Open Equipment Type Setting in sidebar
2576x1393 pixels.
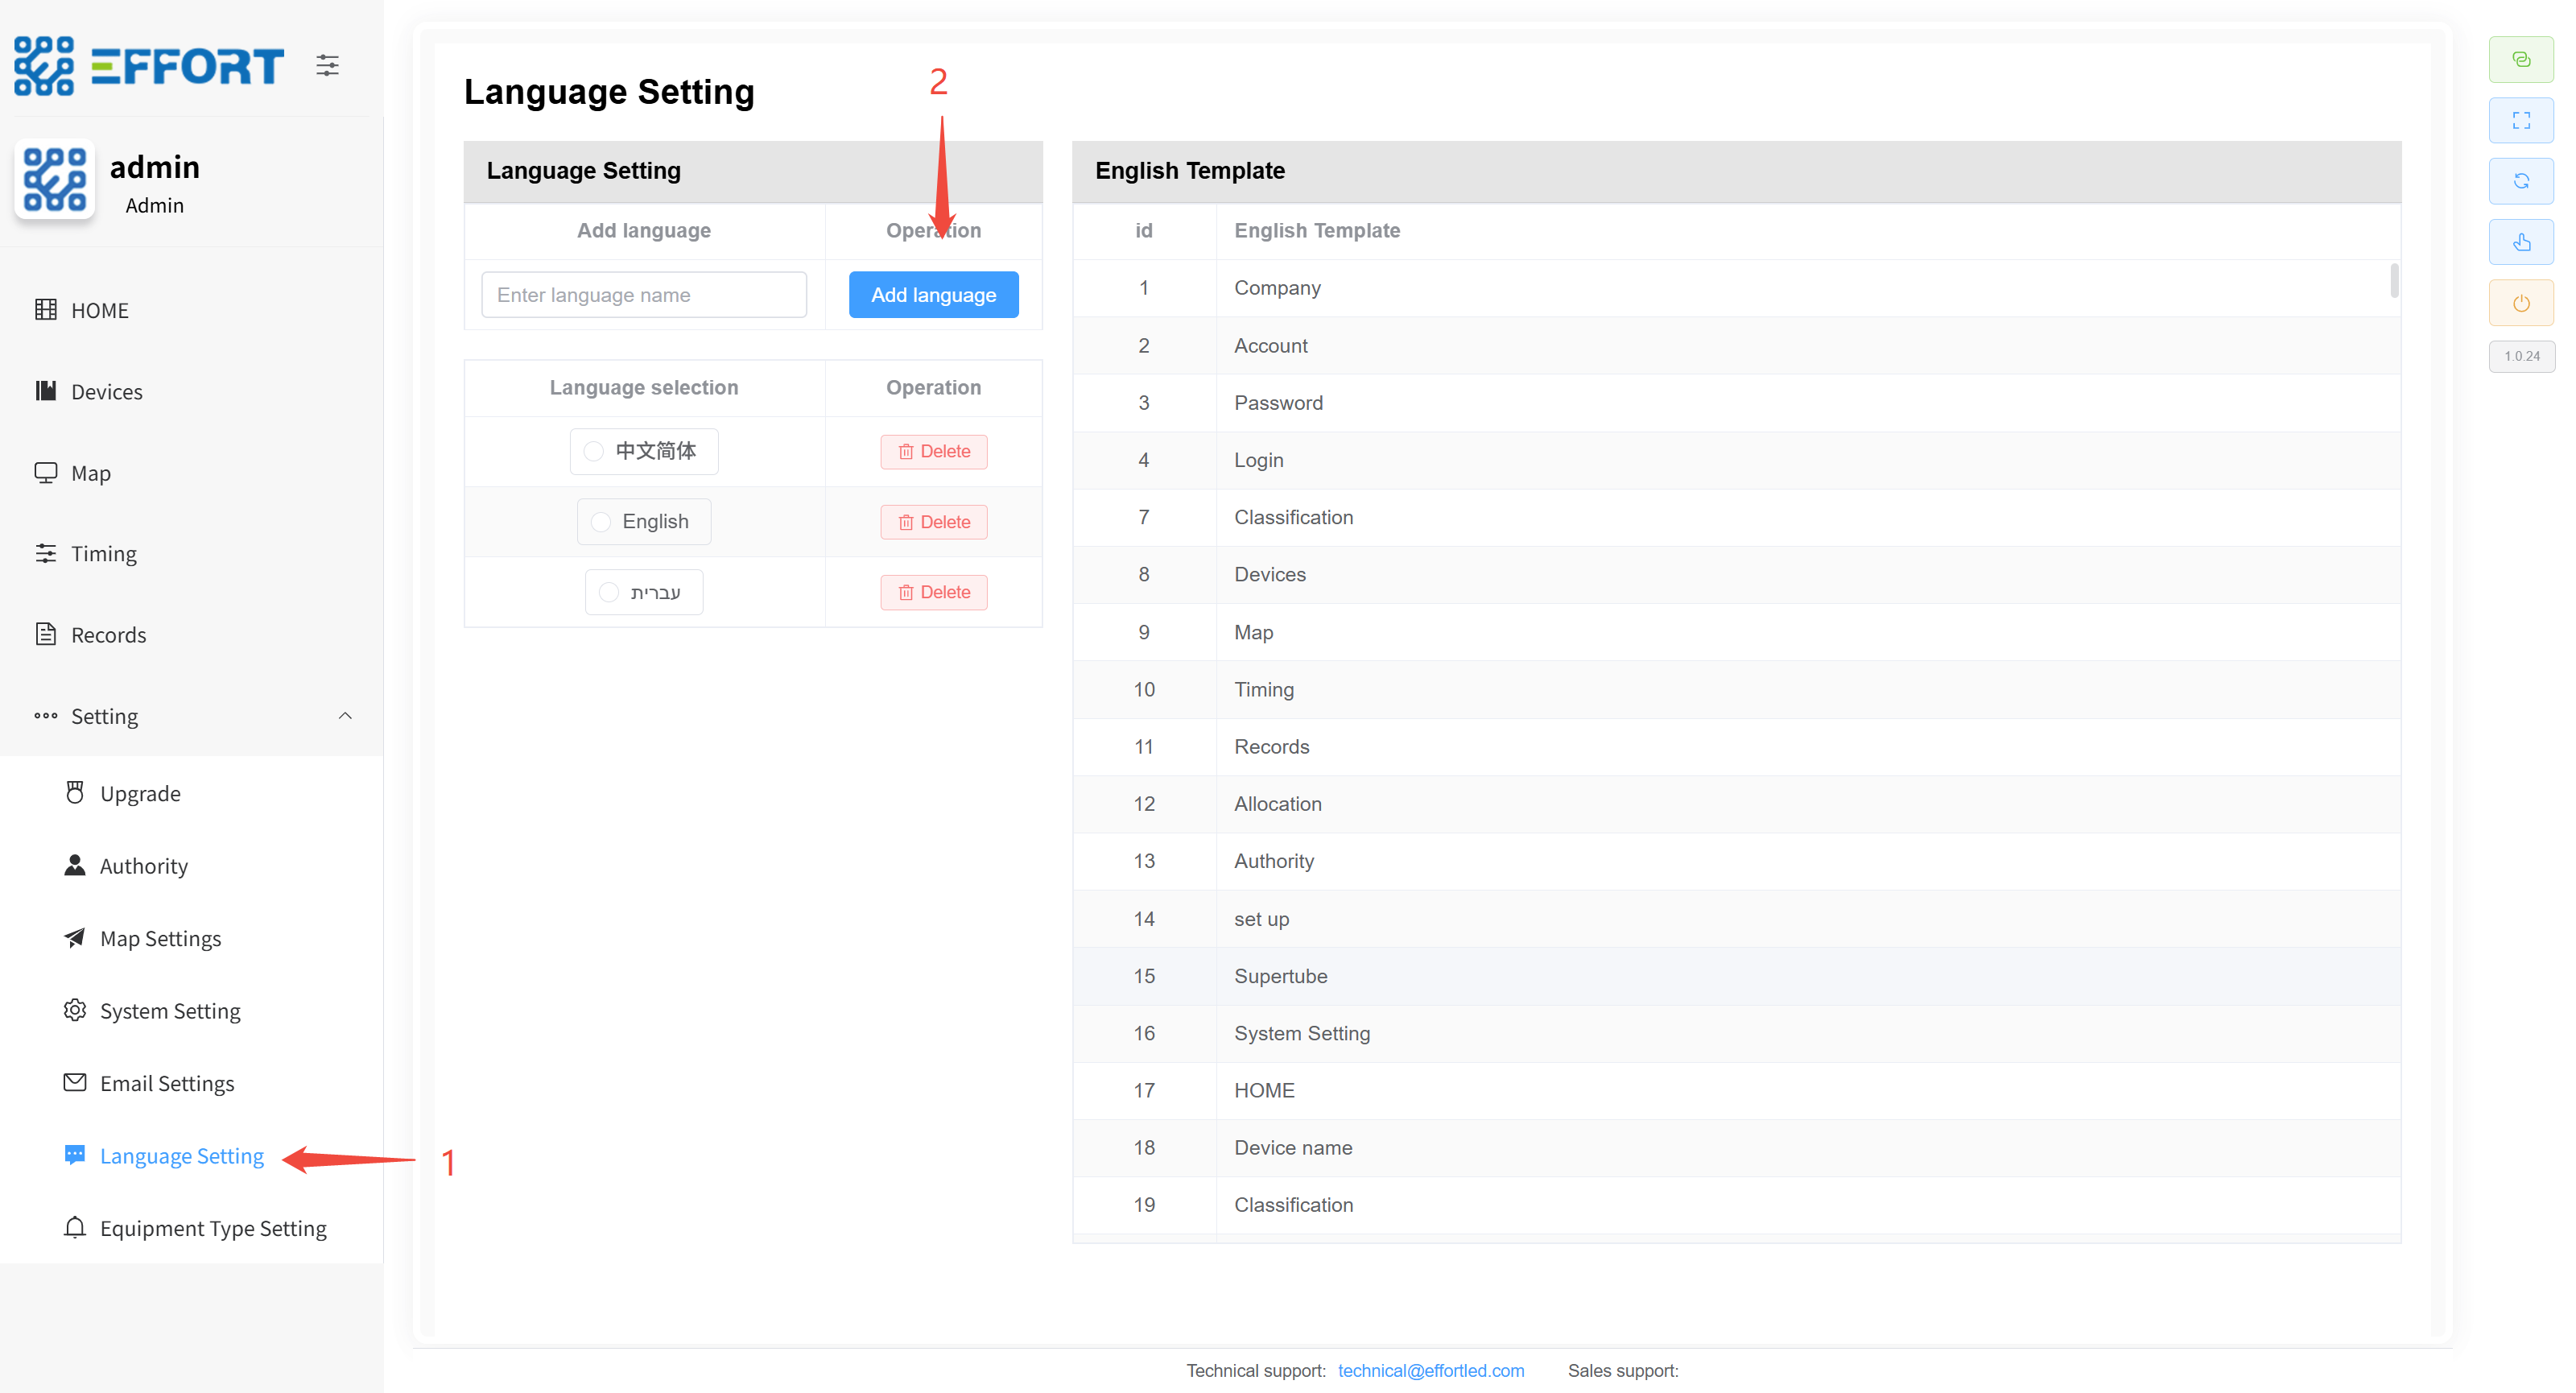[213, 1228]
